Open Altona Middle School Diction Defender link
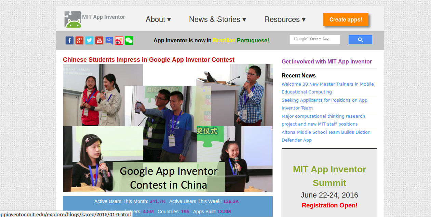Image resolution: width=431 pixels, height=217 pixels. 326,136
